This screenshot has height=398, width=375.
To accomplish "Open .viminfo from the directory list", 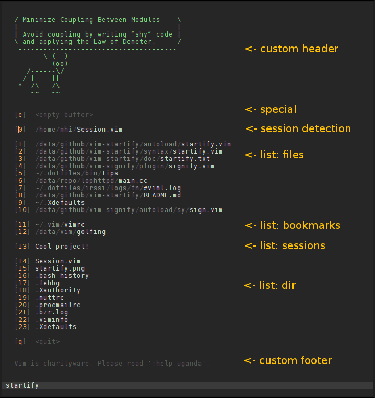I will pos(51,320).
